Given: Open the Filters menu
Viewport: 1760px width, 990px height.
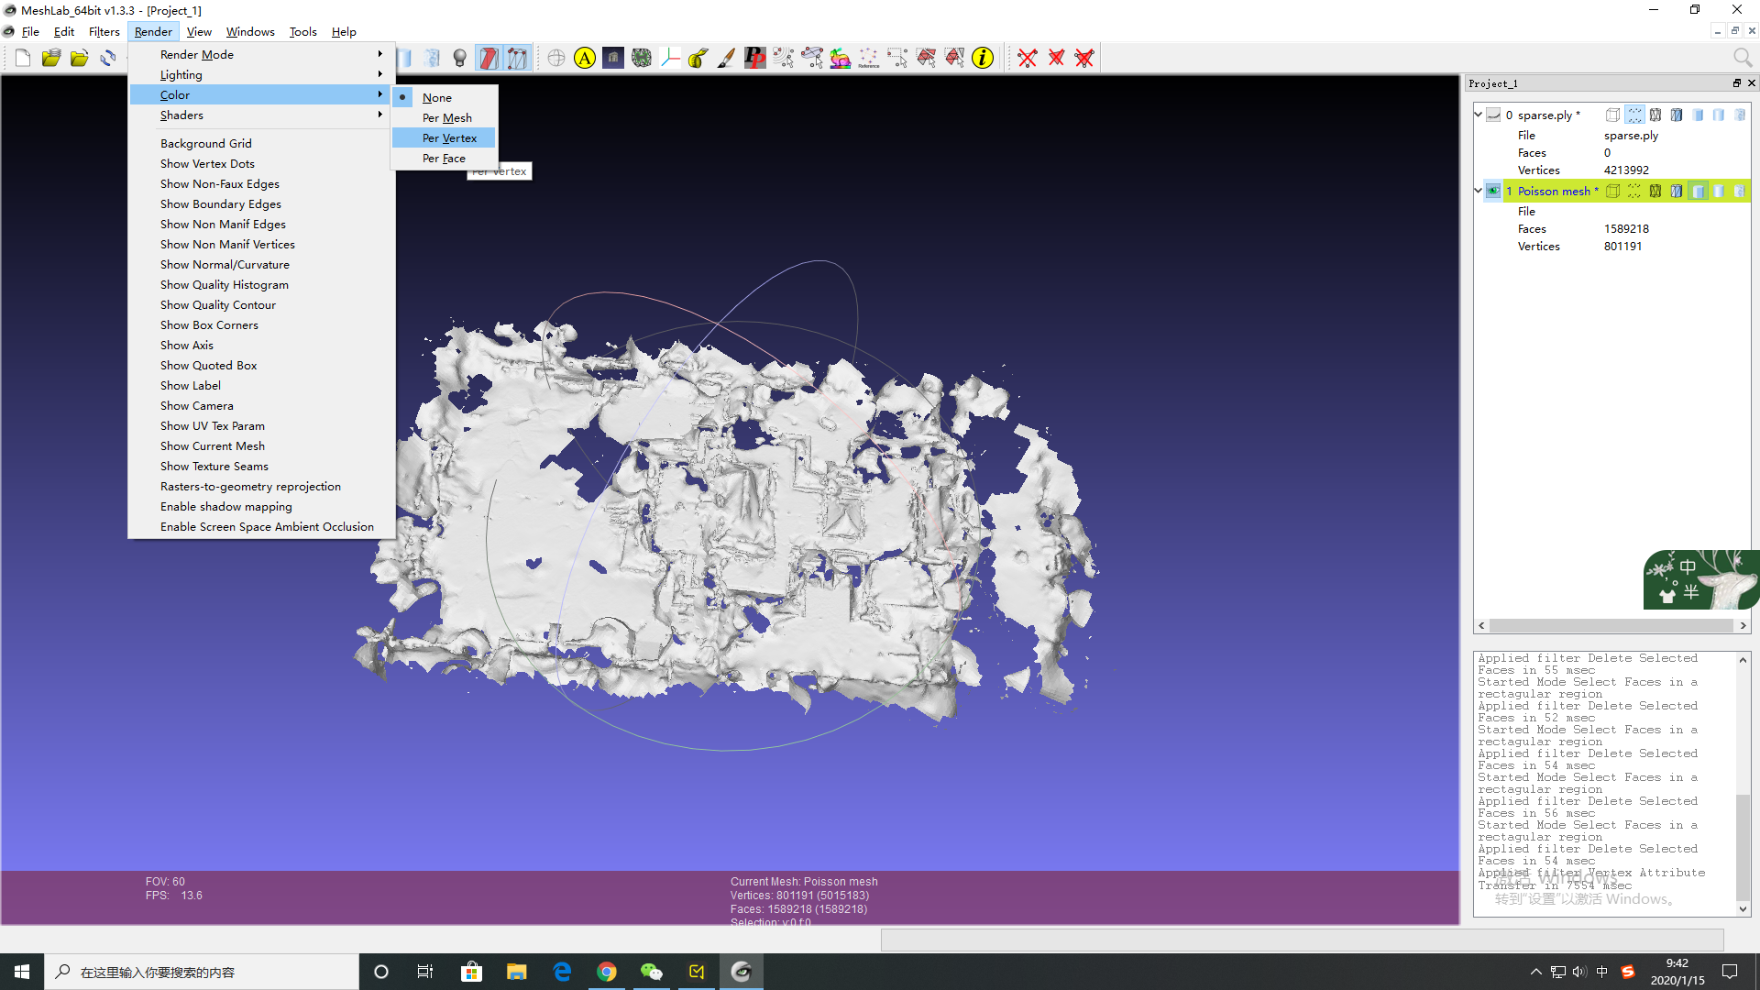Looking at the screenshot, I should 104,31.
